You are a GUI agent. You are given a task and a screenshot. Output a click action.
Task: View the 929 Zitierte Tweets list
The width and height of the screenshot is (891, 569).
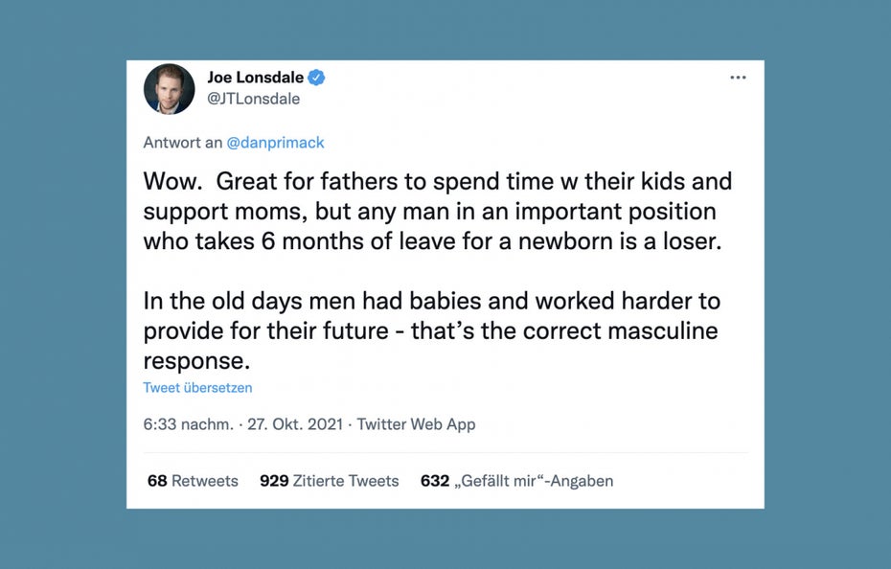tap(330, 481)
